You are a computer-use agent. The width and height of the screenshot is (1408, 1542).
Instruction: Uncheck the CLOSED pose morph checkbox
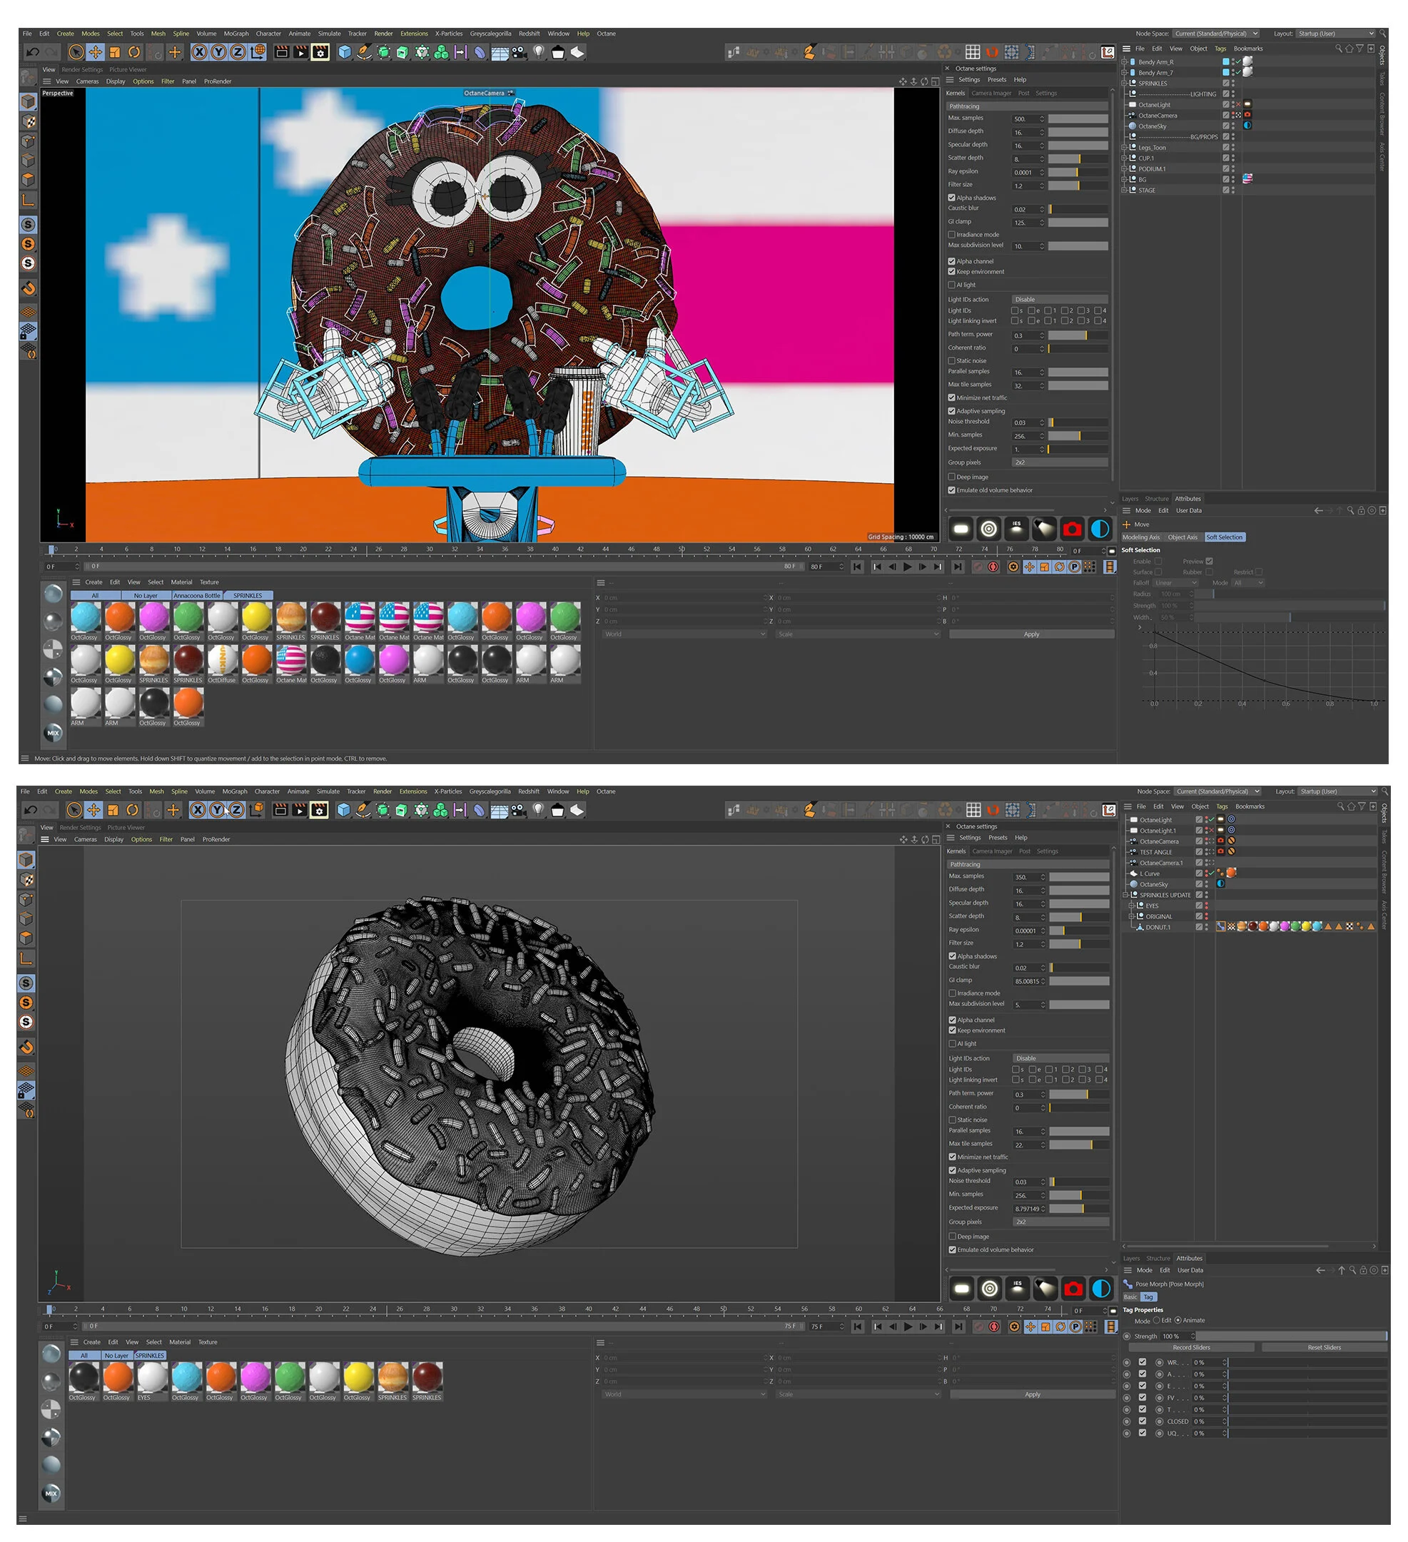1143,1421
